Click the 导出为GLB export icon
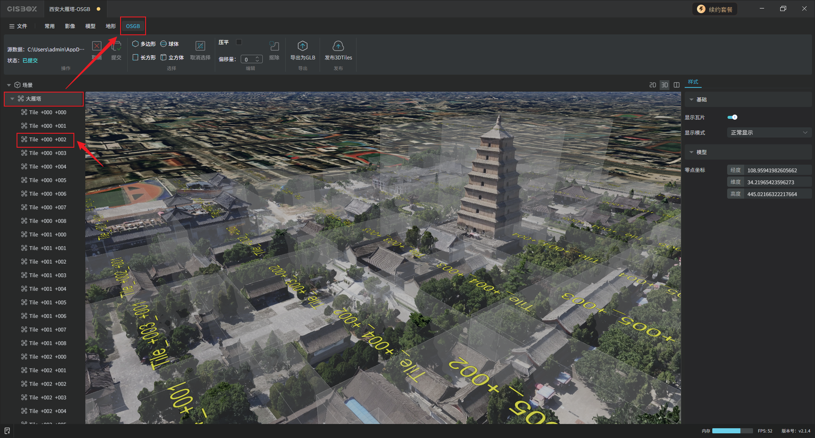Viewport: 815px width, 438px height. 302,46
